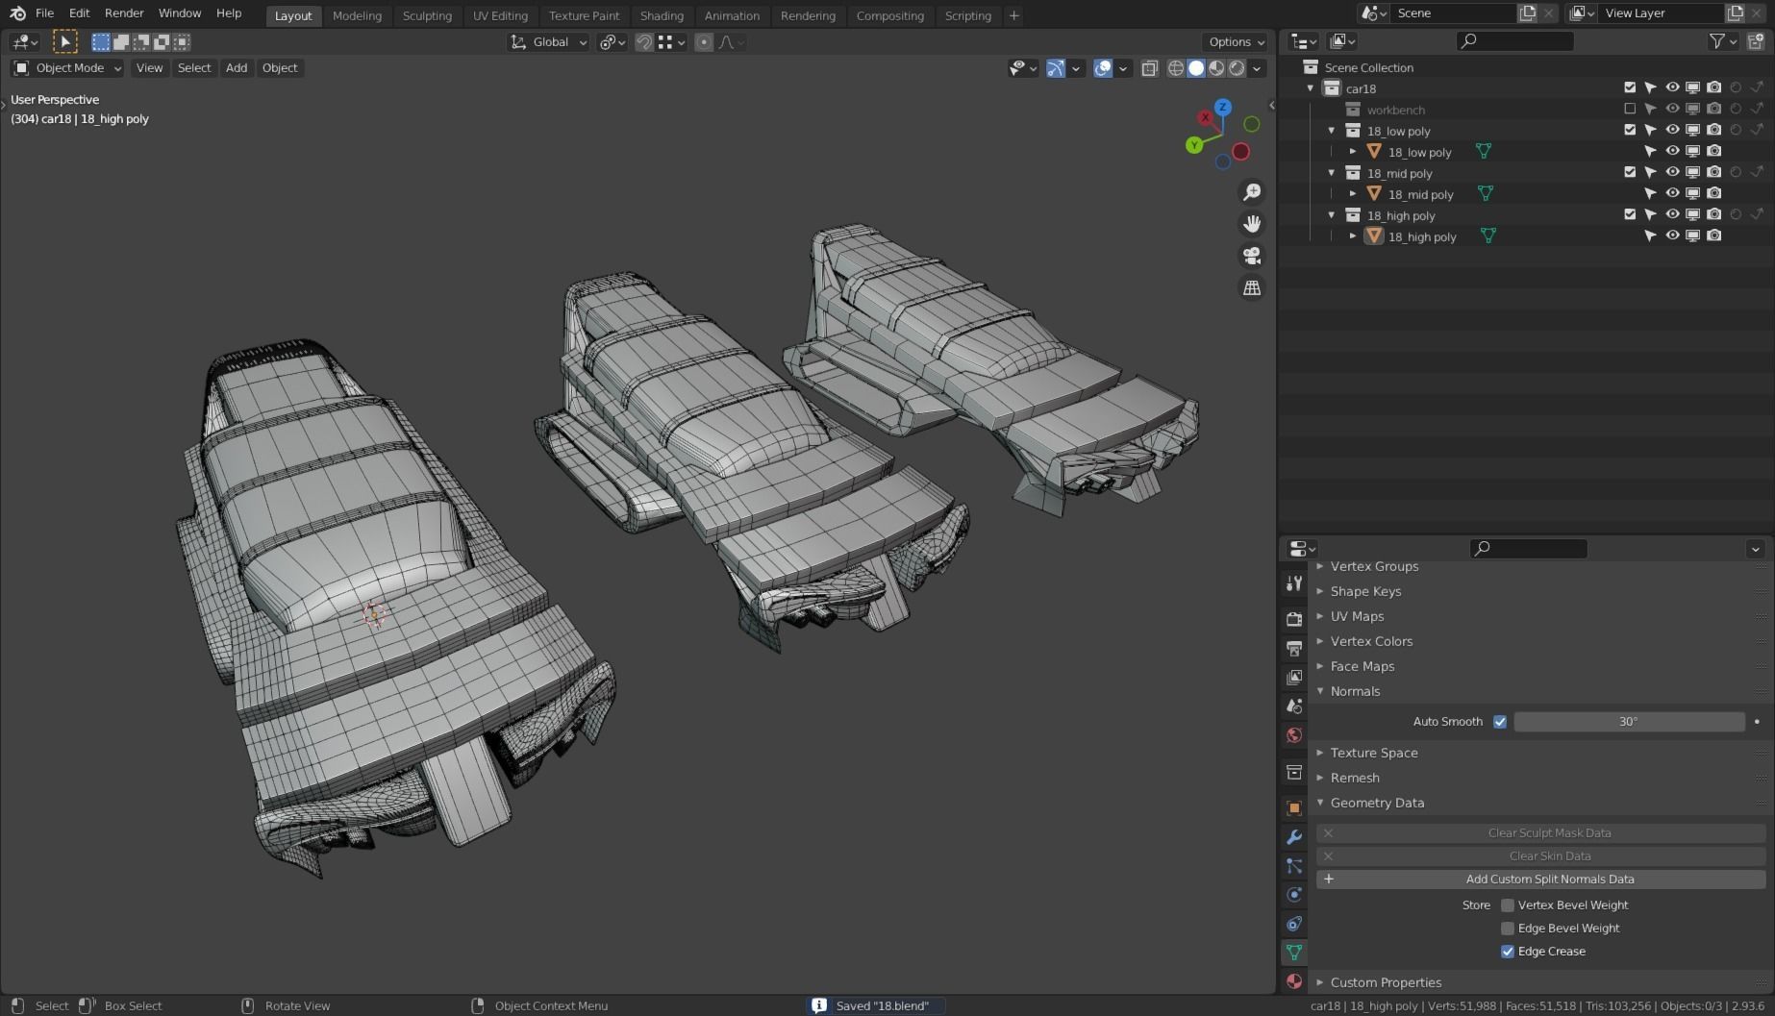This screenshot has width=1775, height=1016.
Task: Select wireframe viewport shading
Action: [x=1176, y=68]
